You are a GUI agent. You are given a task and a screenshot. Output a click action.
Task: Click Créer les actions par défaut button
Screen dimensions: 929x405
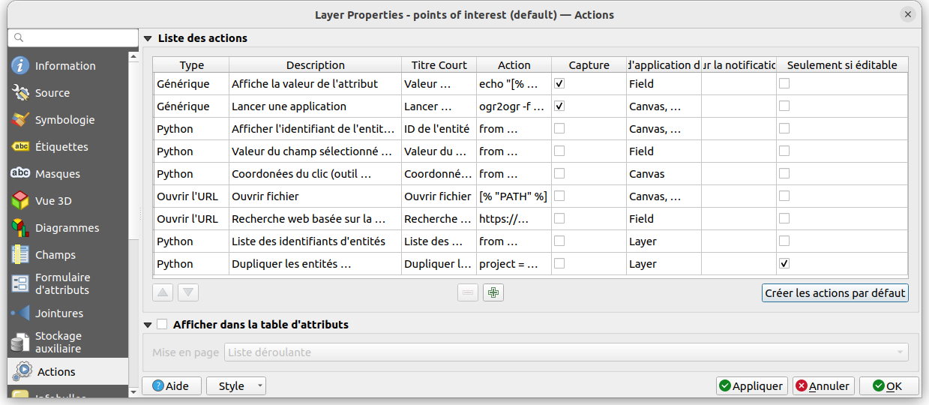click(835, 292)
